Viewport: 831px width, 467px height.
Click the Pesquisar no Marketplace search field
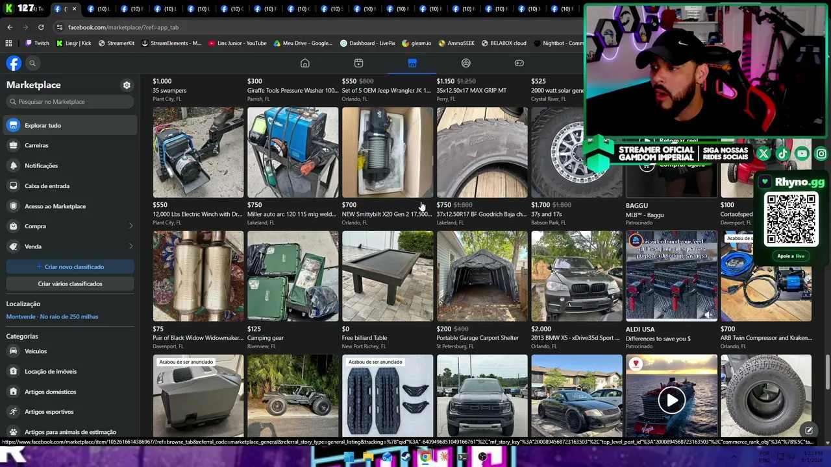[x=70, y=102]
